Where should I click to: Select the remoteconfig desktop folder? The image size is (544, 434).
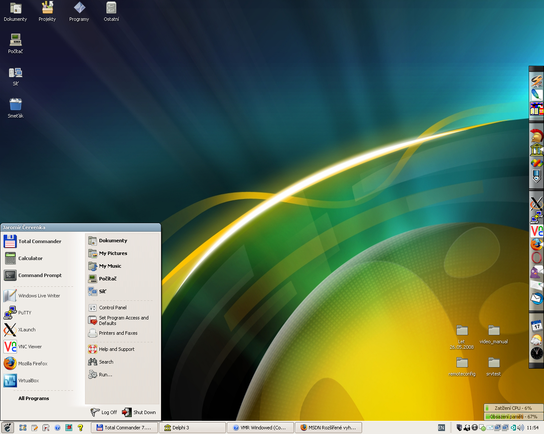click(x=462, y=367)
